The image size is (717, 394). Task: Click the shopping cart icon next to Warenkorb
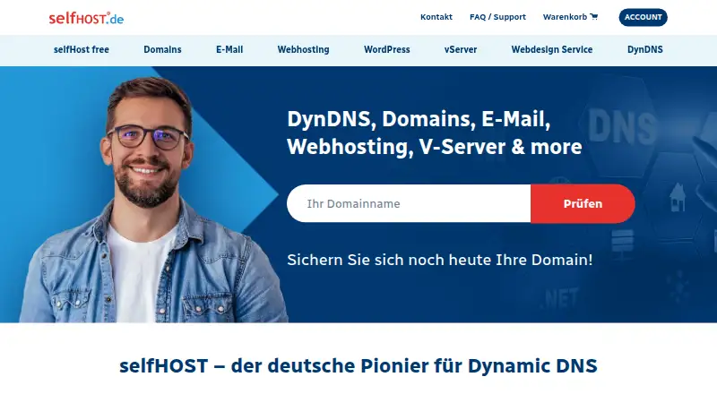coord(594,17)
